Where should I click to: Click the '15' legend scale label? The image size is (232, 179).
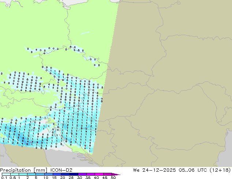(54, 178)
